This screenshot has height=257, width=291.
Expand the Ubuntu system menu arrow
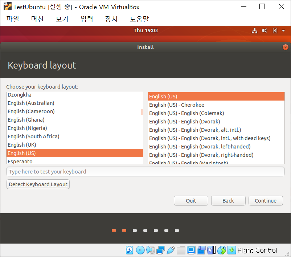[283, 30]
